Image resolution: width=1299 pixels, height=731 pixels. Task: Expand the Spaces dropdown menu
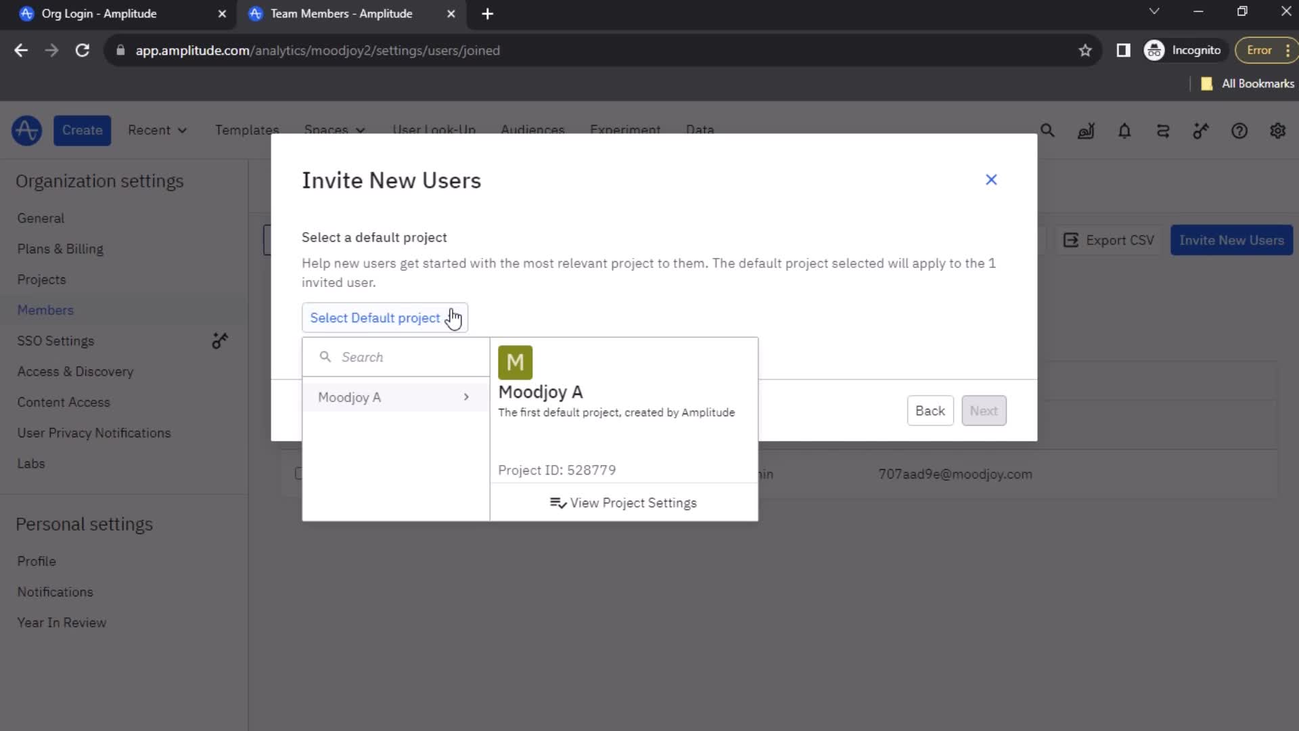334,130
